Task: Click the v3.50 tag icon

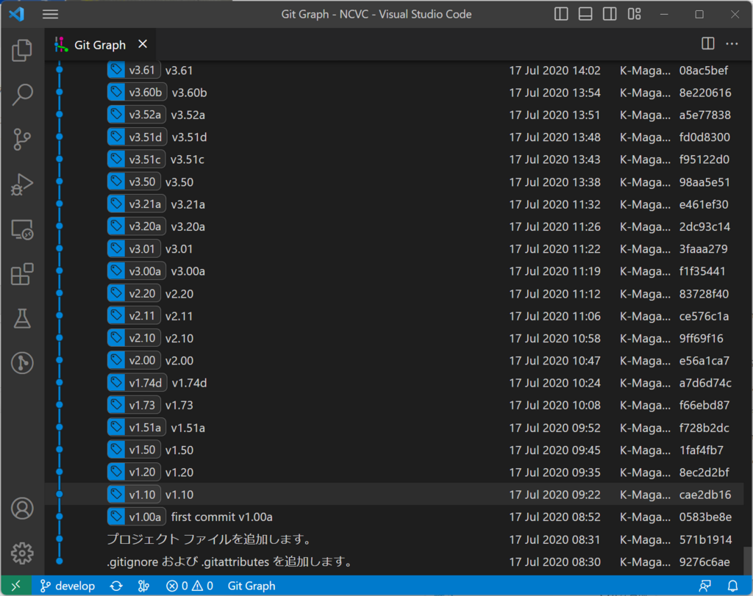Action: tap(115, 182)
